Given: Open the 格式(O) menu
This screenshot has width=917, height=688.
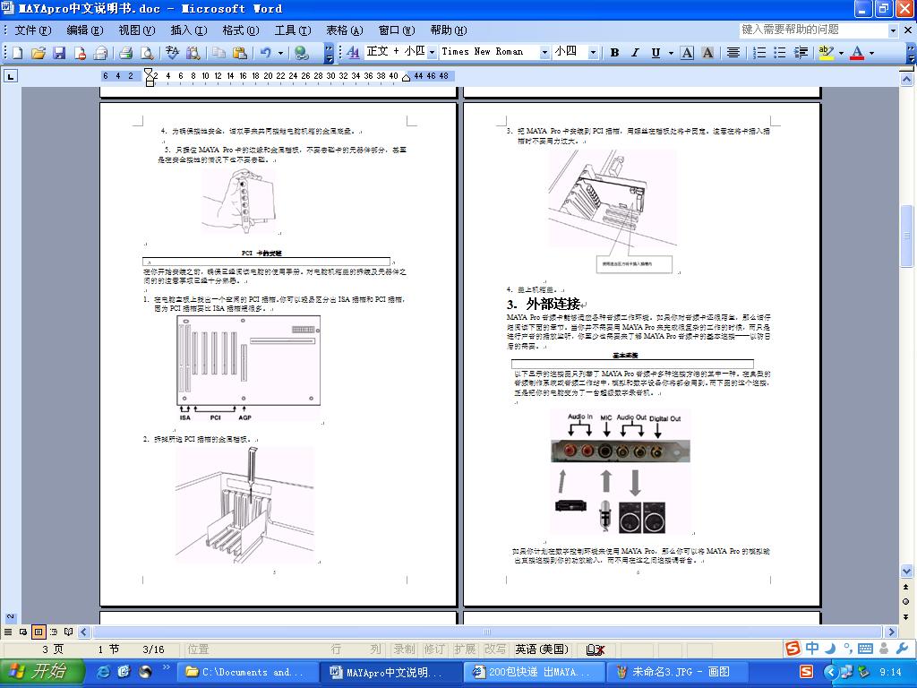Looking at the screenshot, I should coord(240,30).
